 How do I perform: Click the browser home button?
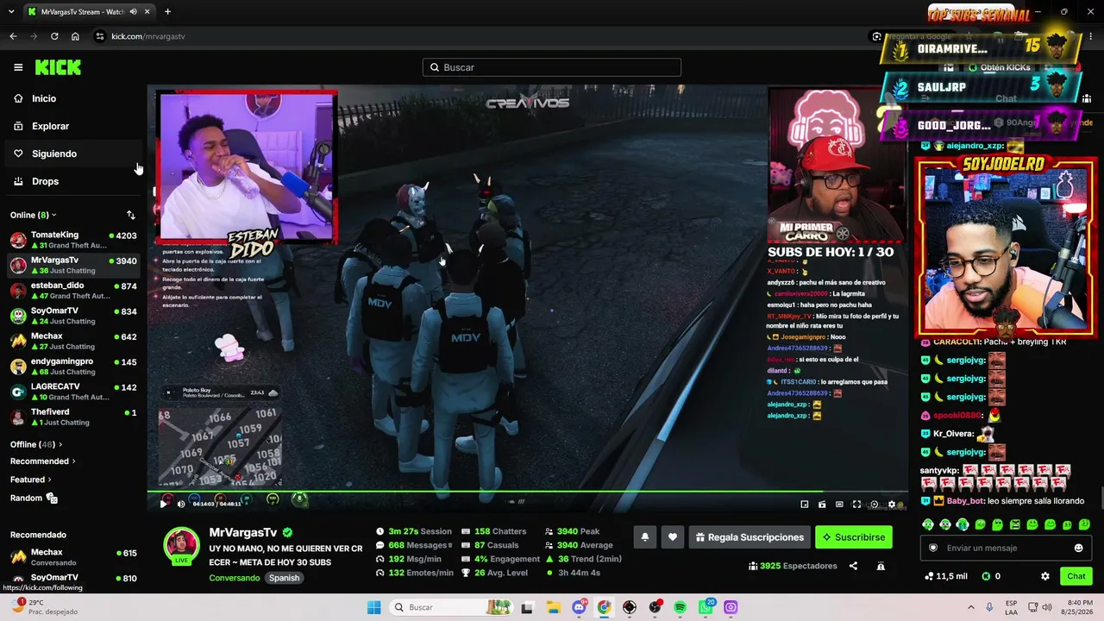pyautogui.click(x=75, y=36)
